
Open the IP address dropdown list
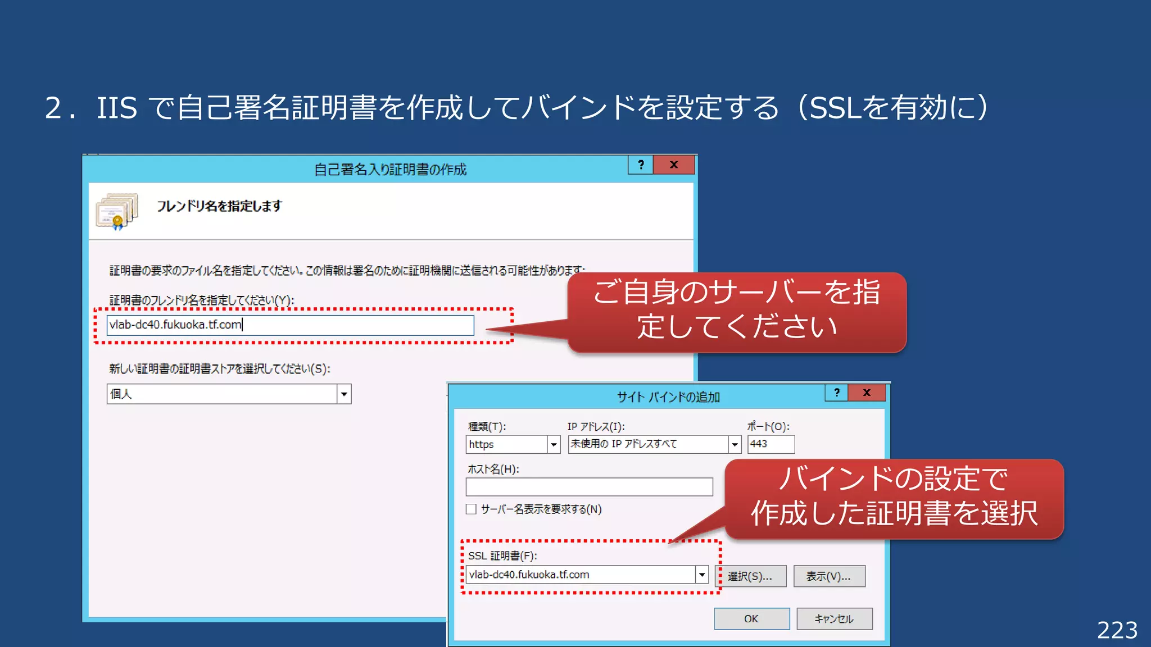point(735,445)
